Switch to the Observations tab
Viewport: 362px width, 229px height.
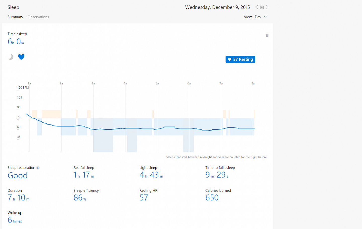click(x=38, y=17)
